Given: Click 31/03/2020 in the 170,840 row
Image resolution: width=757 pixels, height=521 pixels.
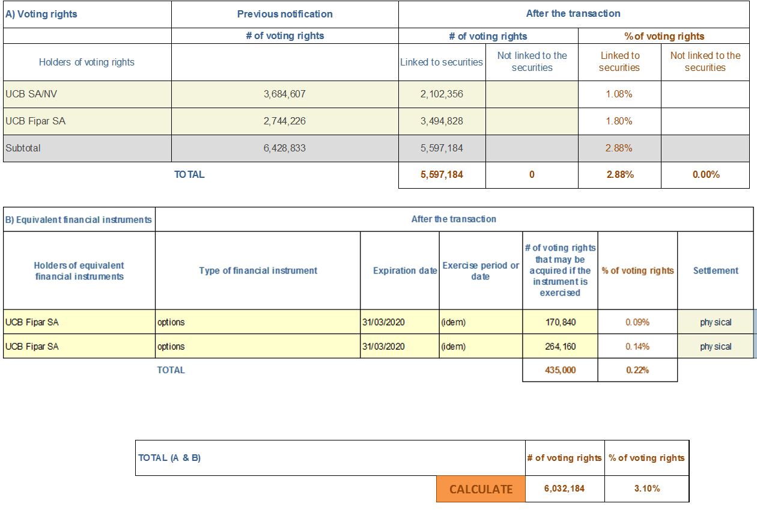Looking at the screenshot, I should [x=400, y=322].
